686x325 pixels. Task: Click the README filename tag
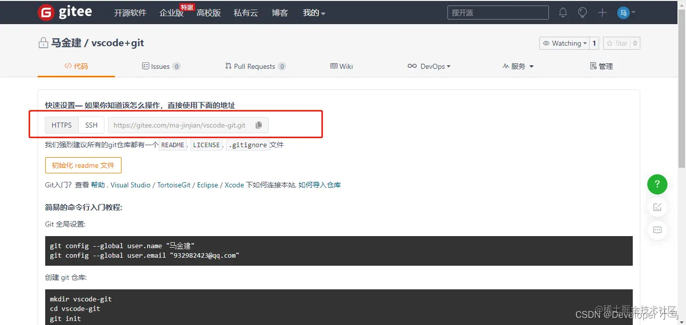(173, 145)
